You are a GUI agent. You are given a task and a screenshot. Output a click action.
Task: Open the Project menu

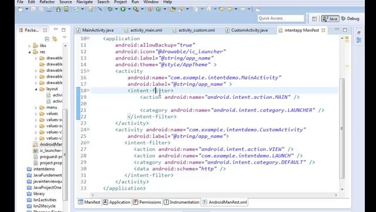click(x=120, y=2)
